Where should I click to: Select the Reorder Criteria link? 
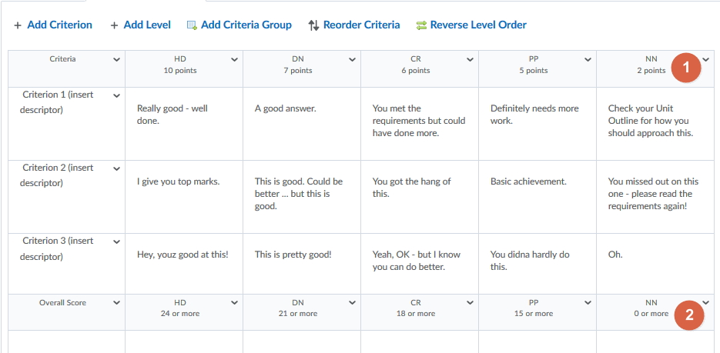point(361,25)
